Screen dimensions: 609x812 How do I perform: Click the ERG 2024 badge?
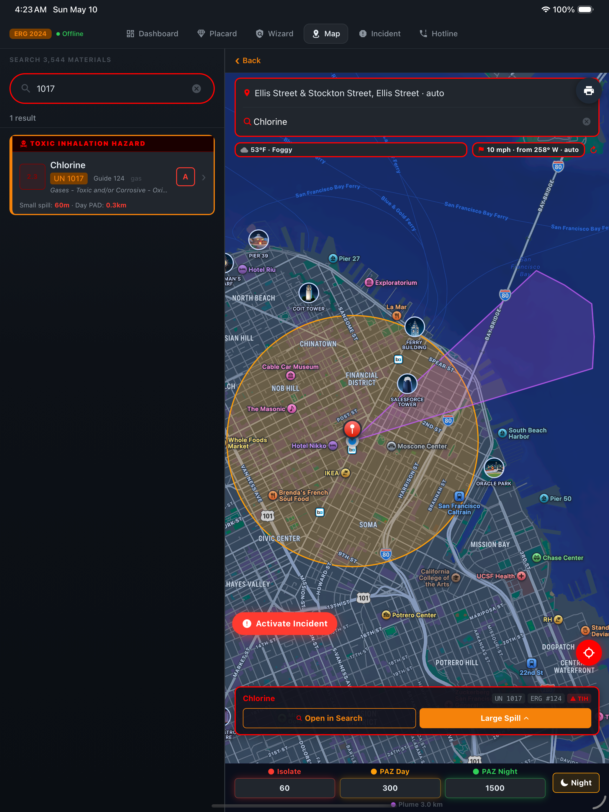pos(30,34)
